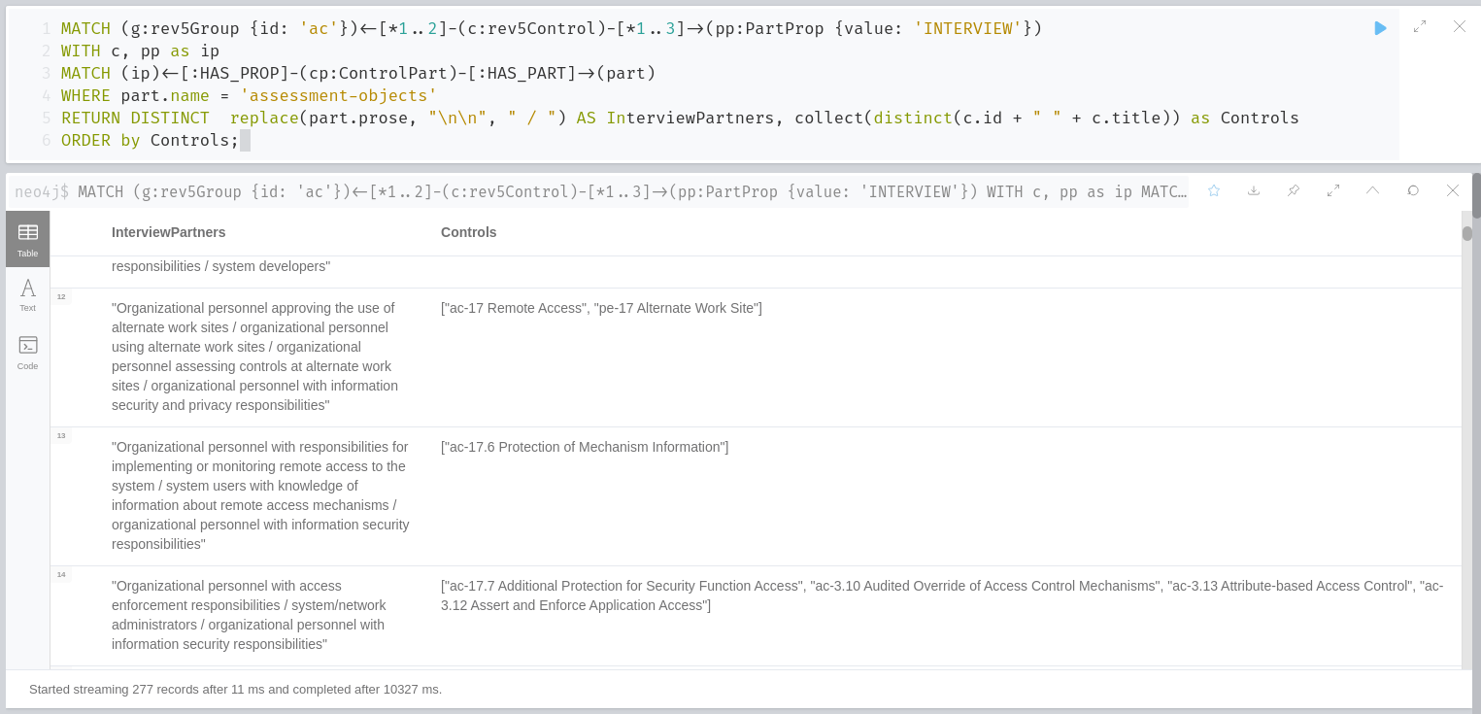Screen dimensions: 1481x714
Task: Click the streaming 277 records status message
Action: coord(235,689)
